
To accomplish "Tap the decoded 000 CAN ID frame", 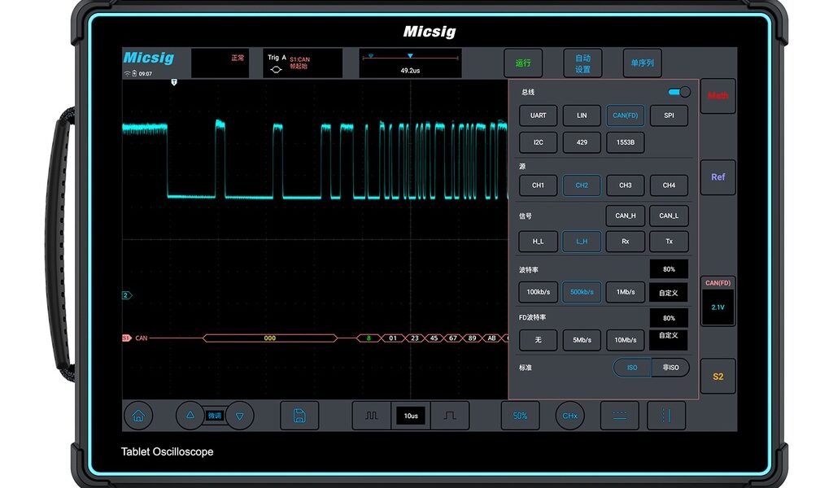I will pyautogui.click(x=270, y=338).
